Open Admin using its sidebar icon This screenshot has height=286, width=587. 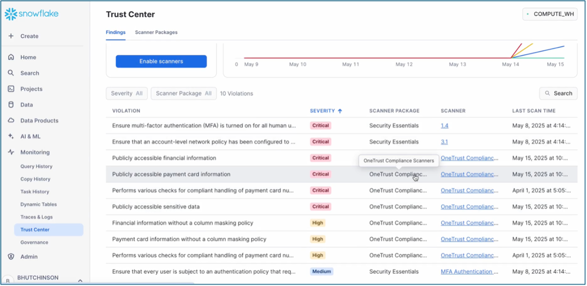pyautogui.click(x=11, y=256)
